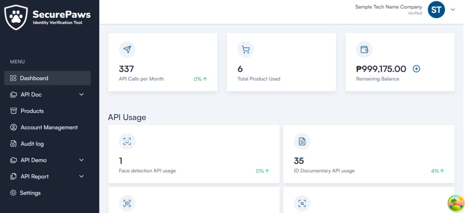Screen dimensions: 465x213
Task: Click the magnifier scan search icon
Action: [x=302, y=203]
